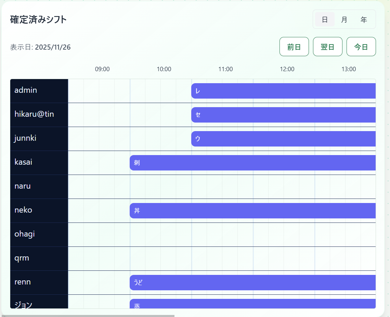Switch to the 日 (day) view
The height and width of the screenshot is (317, 390).
pos(325,20)
